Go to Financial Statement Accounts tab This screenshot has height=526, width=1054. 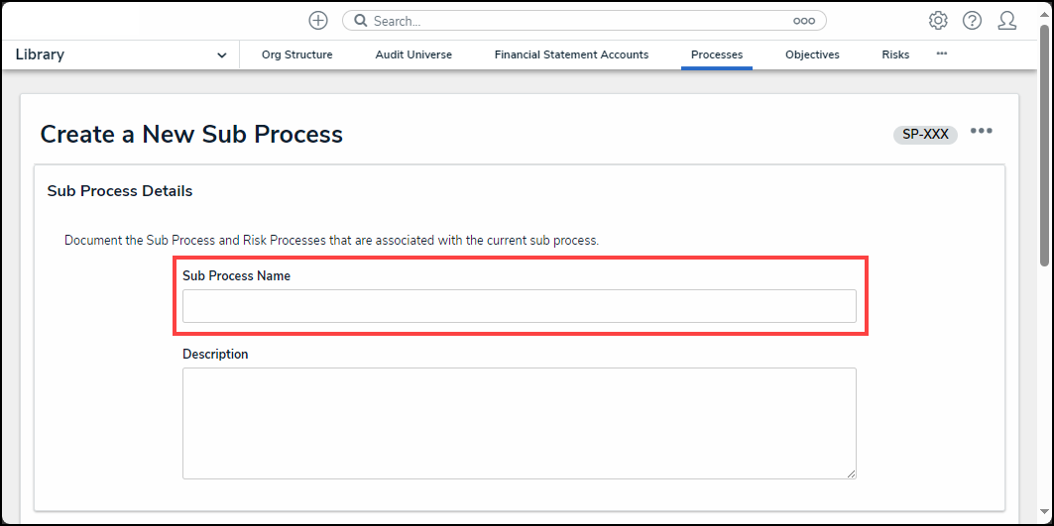click(x=571, y=55)
